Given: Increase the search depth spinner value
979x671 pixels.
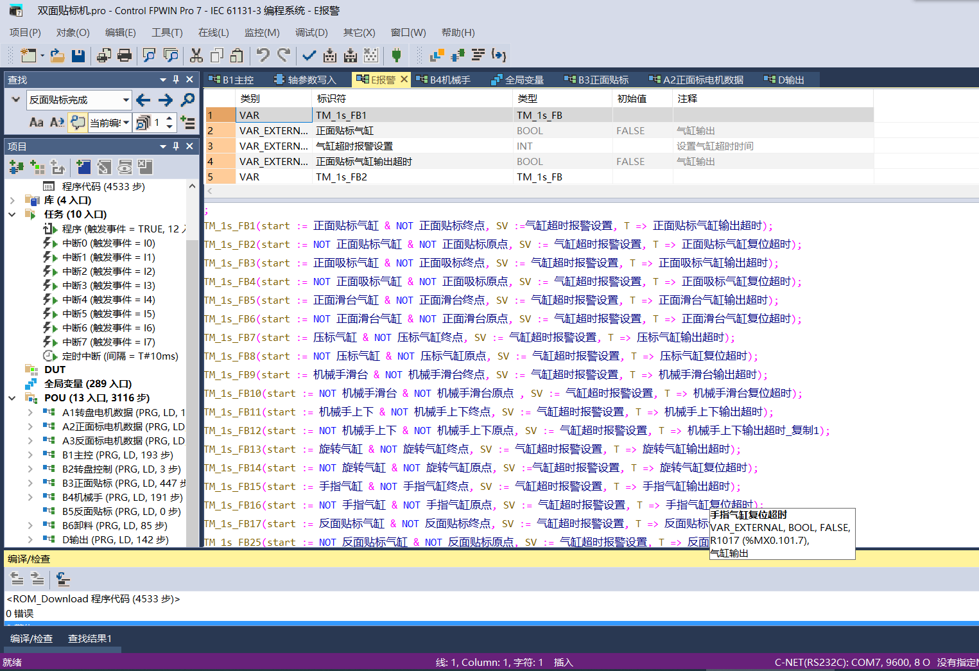Looking at the screenshot, I should pyautogui.click(x=169, y=118).
